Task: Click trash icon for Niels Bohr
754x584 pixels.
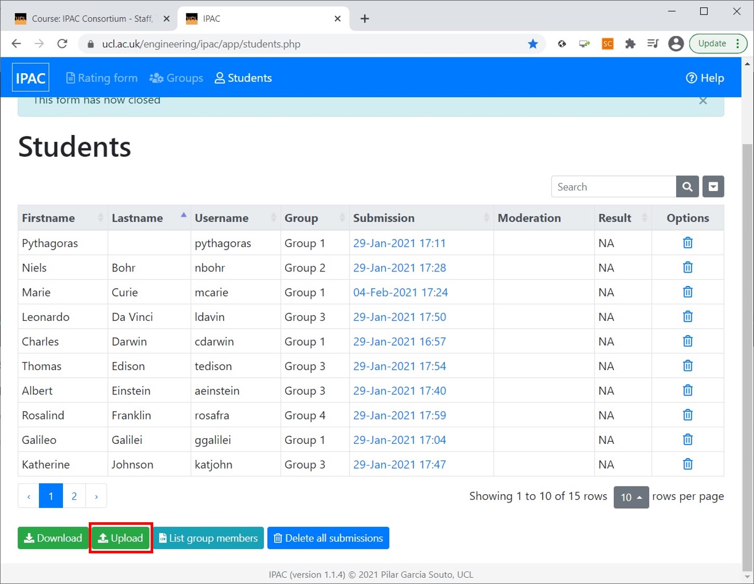Action: (x=688, y=267)
